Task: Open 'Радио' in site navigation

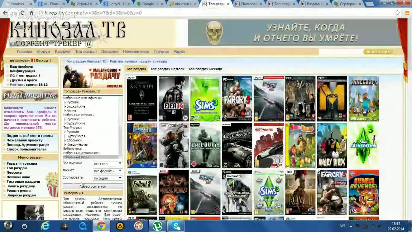Action: pos(179,52)
